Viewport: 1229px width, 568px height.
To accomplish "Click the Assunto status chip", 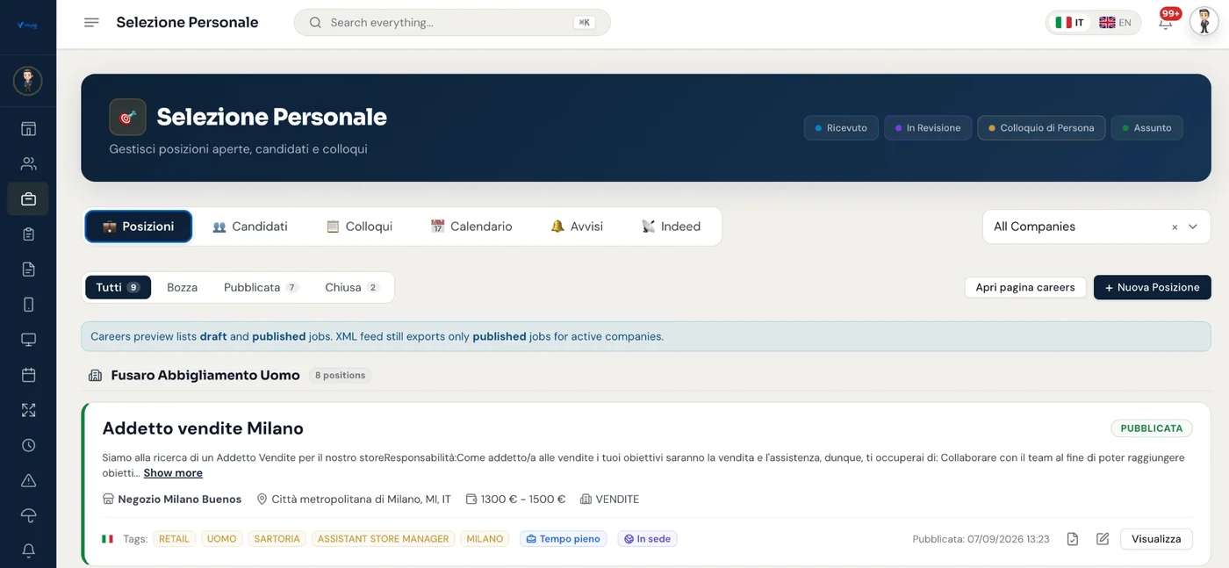I will tap(1146, 128).
